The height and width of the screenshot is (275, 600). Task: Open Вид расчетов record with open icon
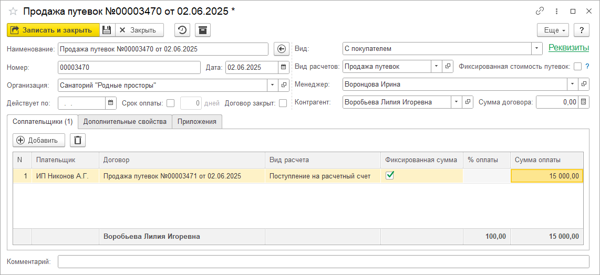(x=447, y=66)
